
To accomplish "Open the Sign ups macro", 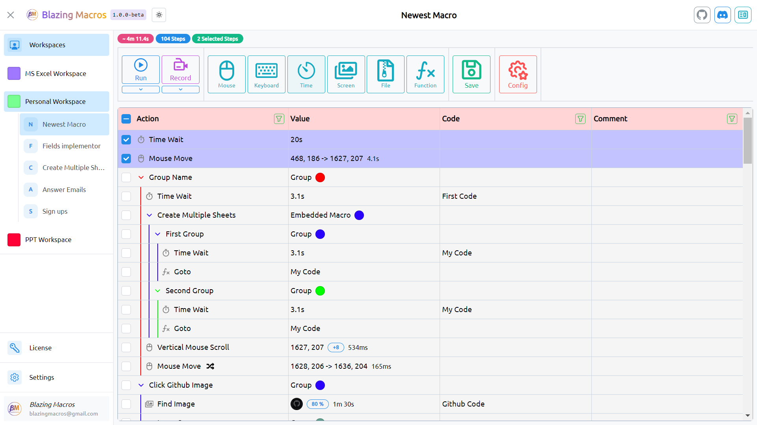I will (x=65, y=211).
